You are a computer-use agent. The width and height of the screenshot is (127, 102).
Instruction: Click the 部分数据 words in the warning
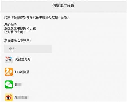point(52,17)
